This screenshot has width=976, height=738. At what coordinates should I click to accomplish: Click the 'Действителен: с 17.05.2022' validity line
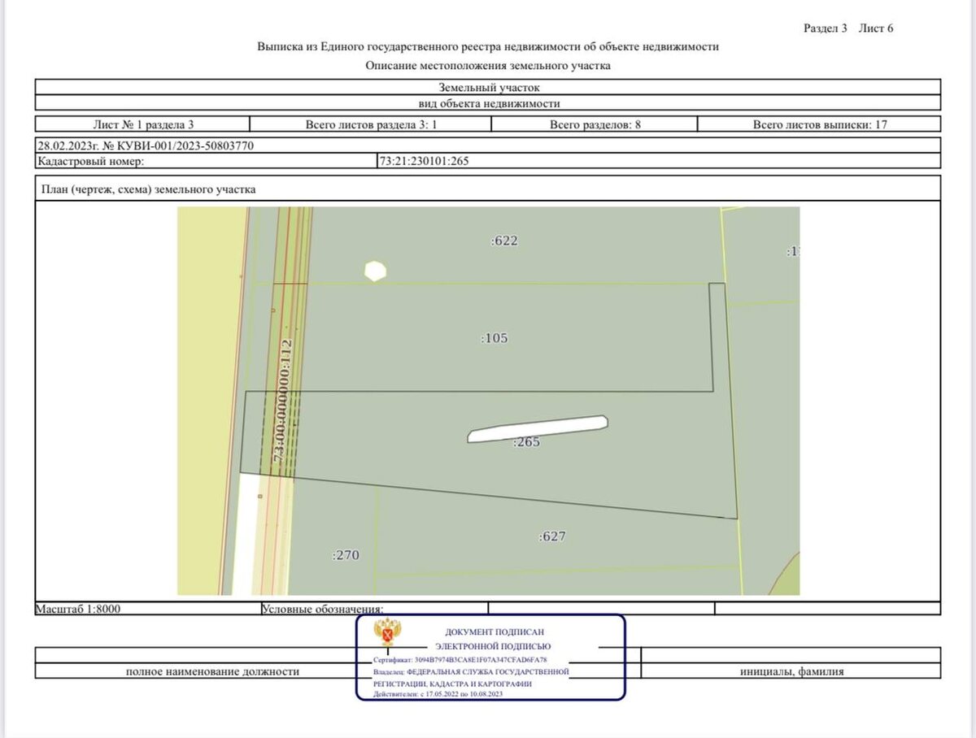coord(438,694)
